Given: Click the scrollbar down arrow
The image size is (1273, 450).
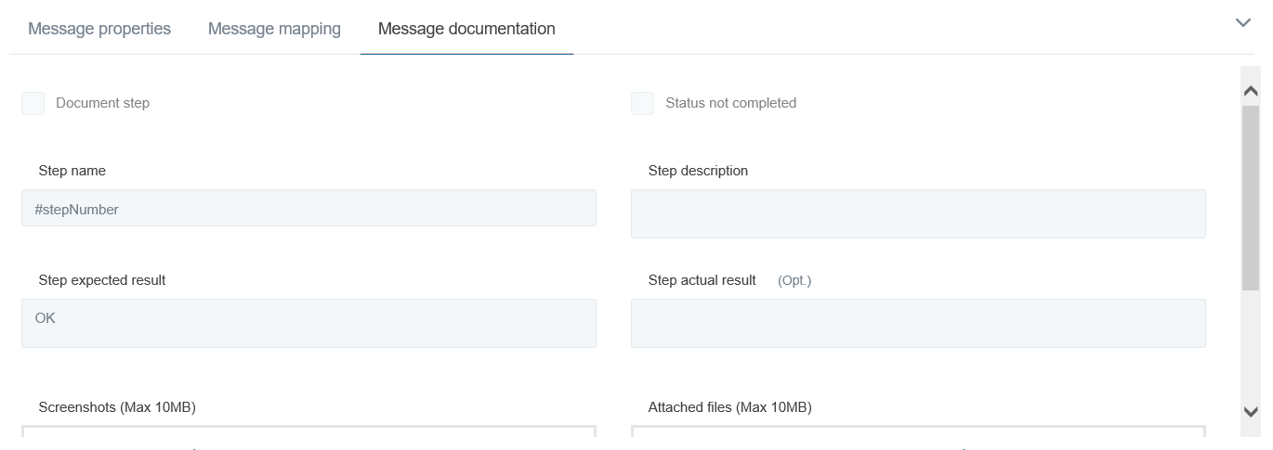Looking at the screenshot, I should [1250, 412].
